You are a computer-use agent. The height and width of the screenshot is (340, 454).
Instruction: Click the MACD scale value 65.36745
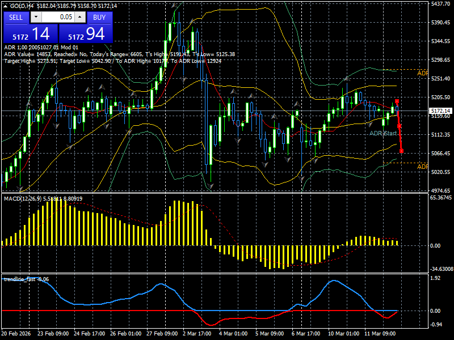click(441, 198)
